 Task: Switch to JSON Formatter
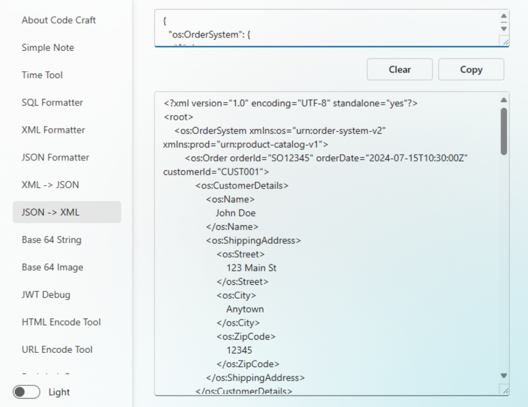point(55,157)
